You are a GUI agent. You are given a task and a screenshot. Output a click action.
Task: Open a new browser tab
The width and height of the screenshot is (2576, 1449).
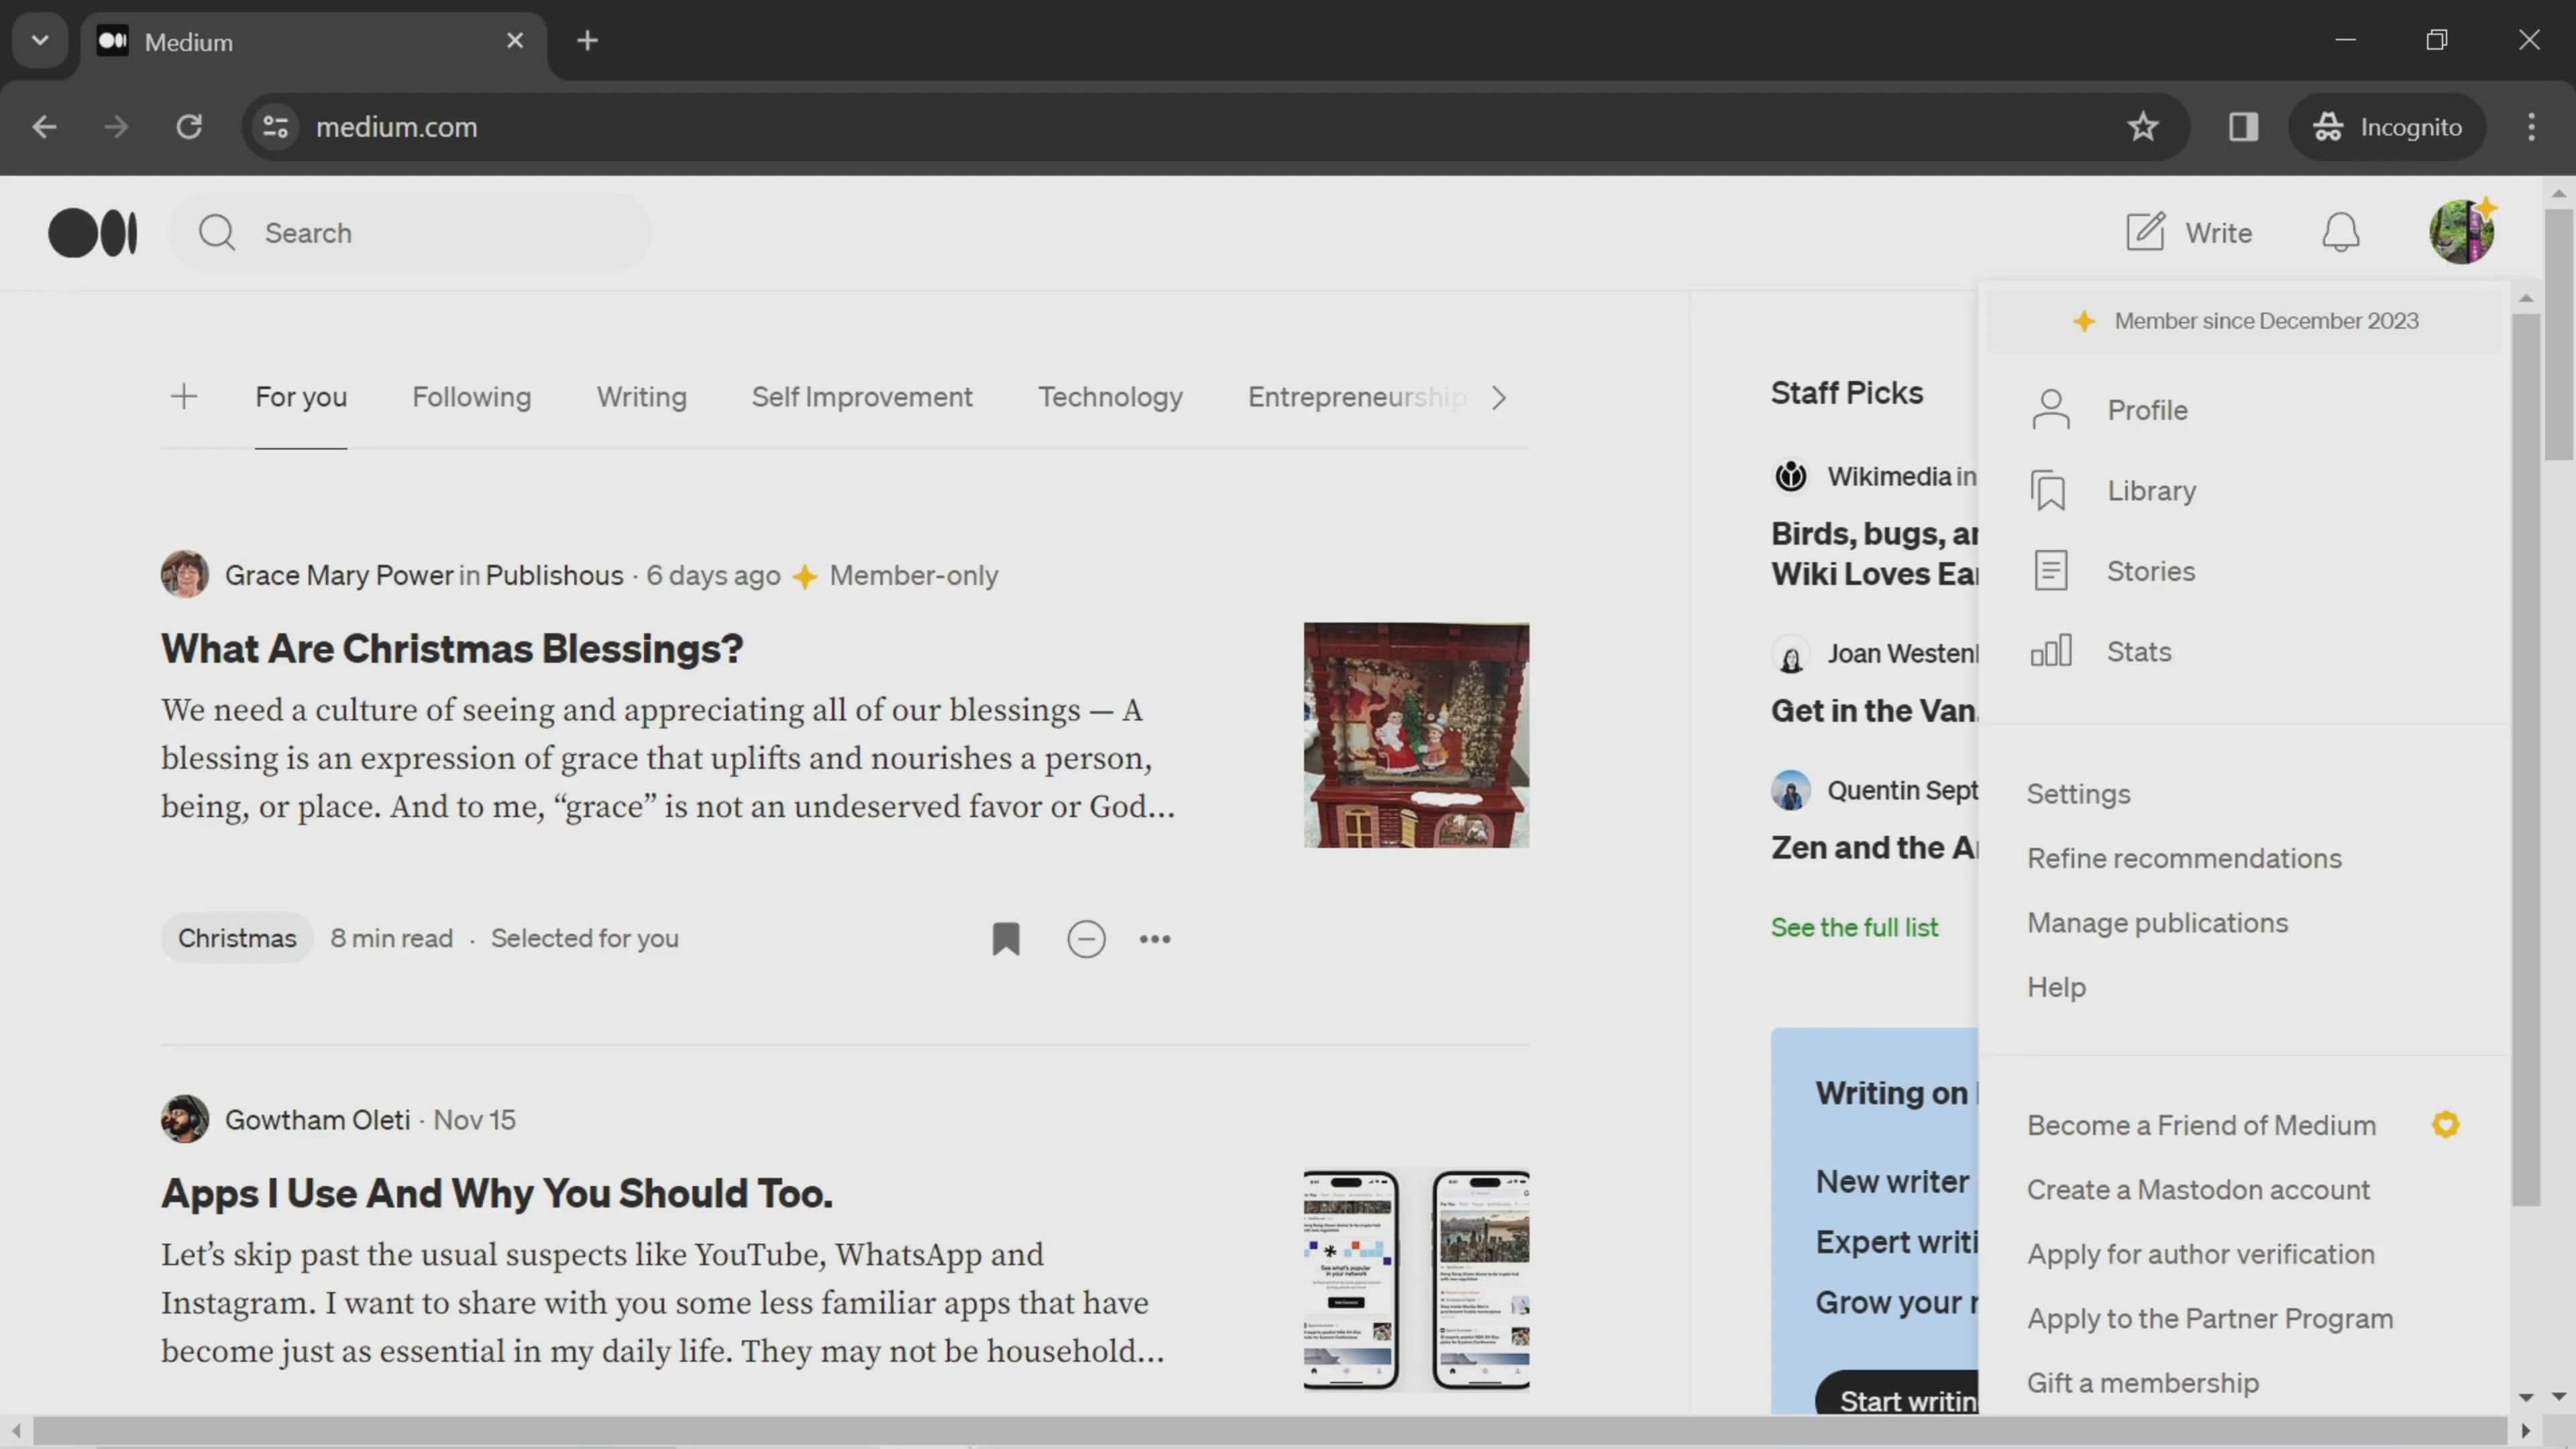tap(588, 41)
